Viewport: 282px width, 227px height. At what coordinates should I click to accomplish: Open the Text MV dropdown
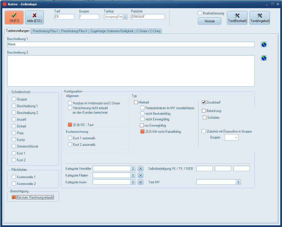pos(238,182)
